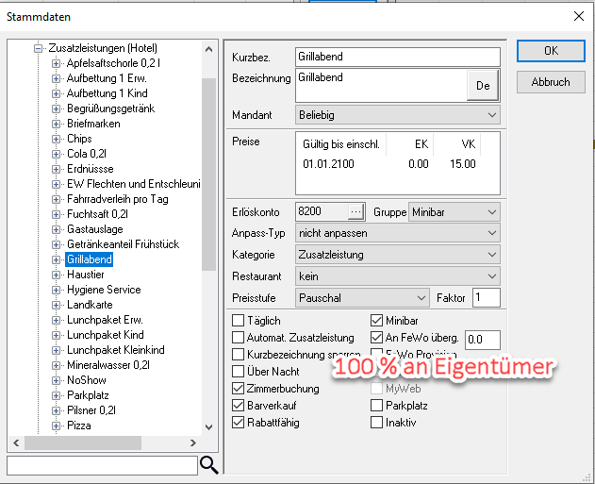Enable the Inaktiv checkbox
Image resolution: width=595 pixels, height=484 pixels.
[x=376, y=423]
